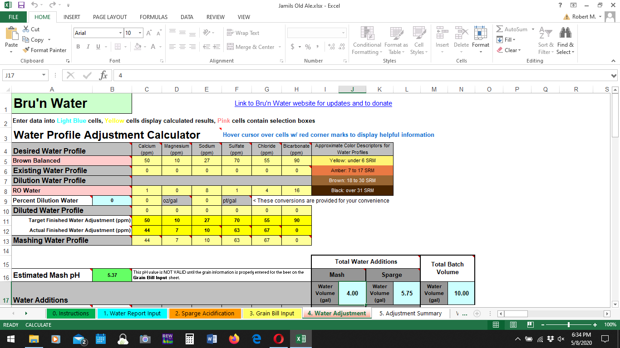Select the Brown Balanced water profile cell
The height and width of the screenshot is (348, 620).
coord(72,161)
